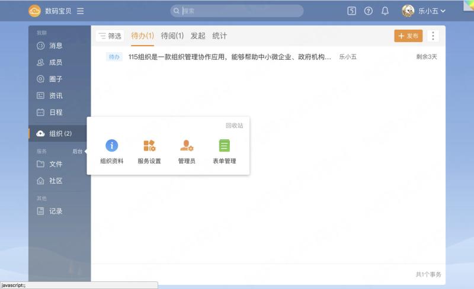Switch to the 待阅(1) tab
The image size is (474, 289).
pyautogui.click(x=172, y=36)
